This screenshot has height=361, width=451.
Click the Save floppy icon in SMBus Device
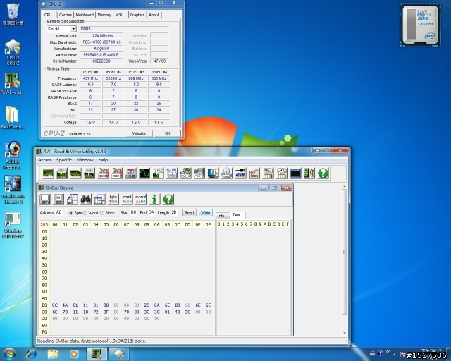[x=45, y=200]
